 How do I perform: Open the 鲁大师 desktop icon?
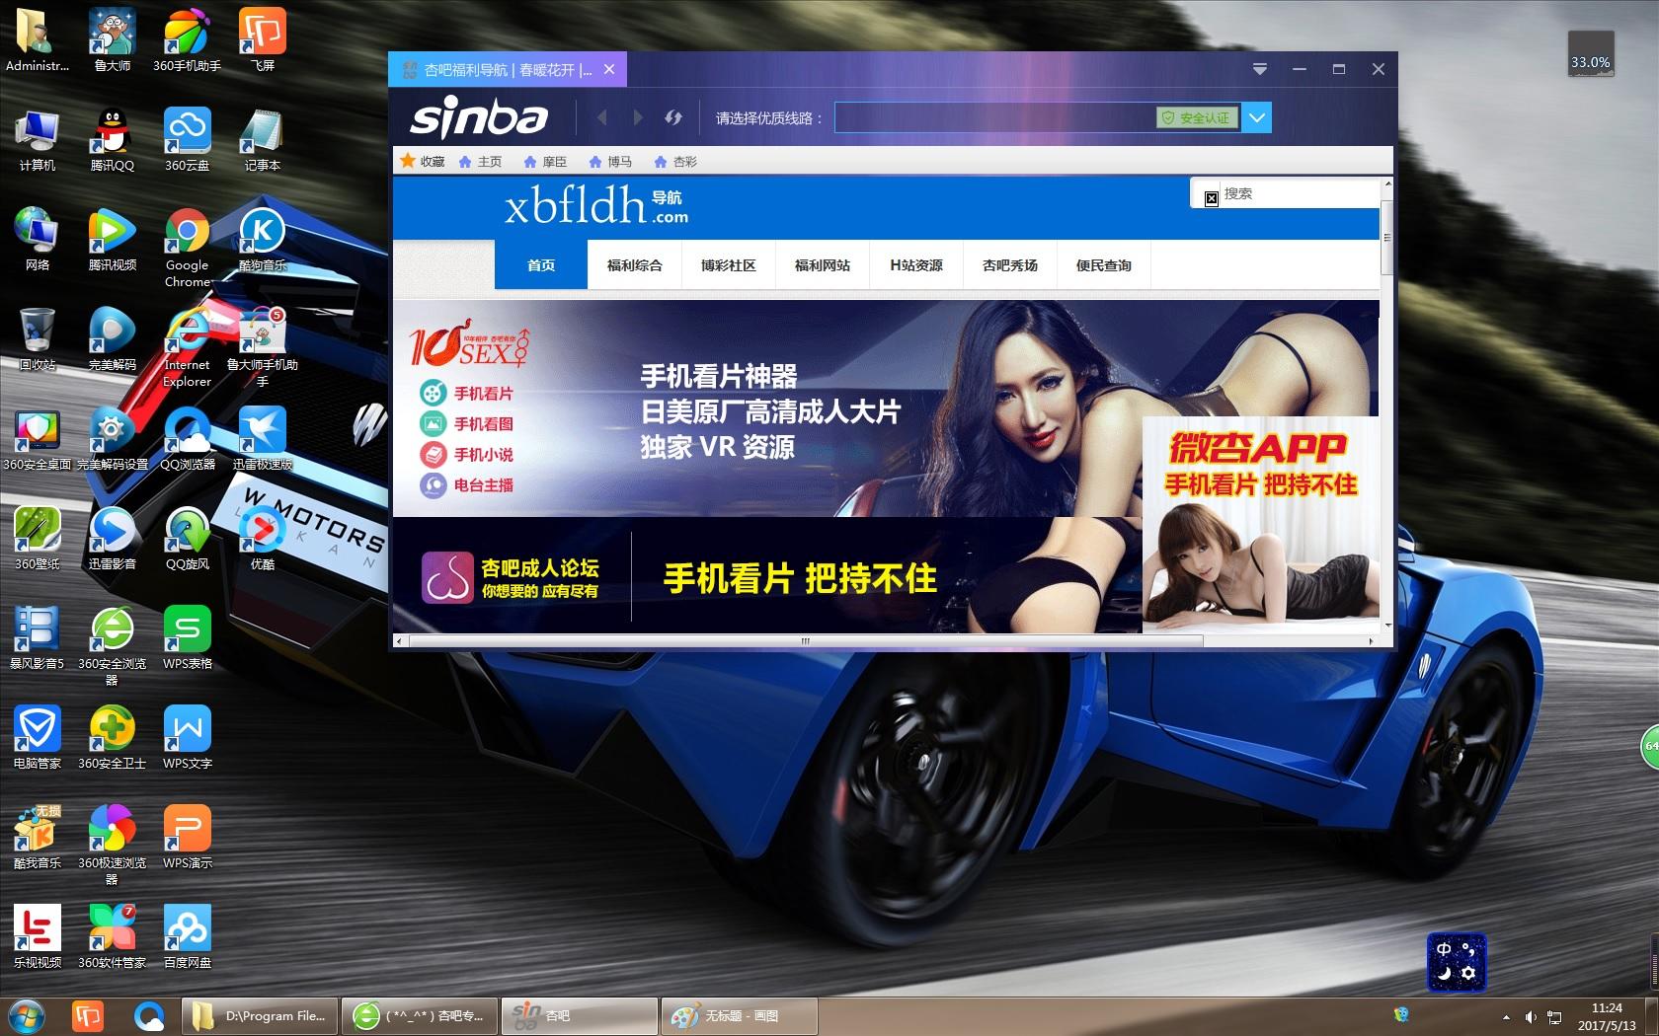113,39
